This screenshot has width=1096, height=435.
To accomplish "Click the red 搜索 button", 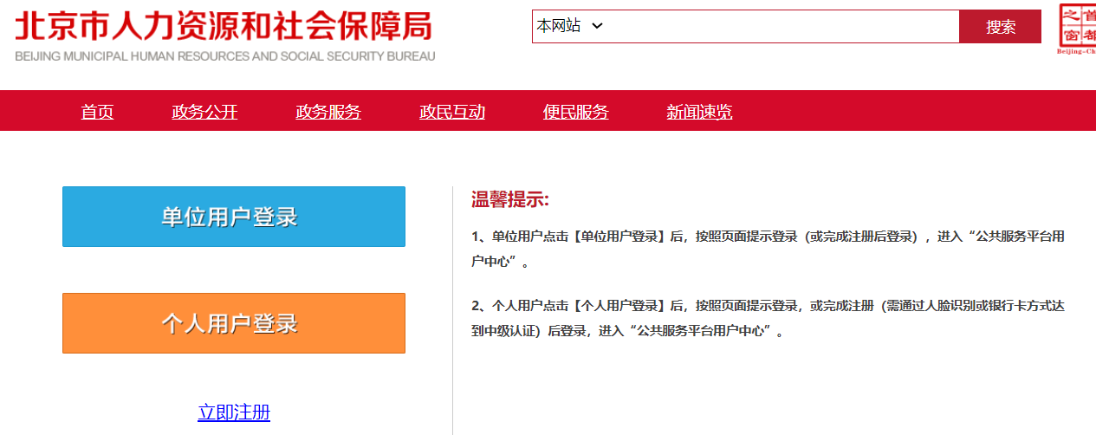I will 1001,27.
